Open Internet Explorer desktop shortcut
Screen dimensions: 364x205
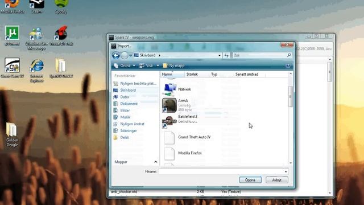(36, 71)
